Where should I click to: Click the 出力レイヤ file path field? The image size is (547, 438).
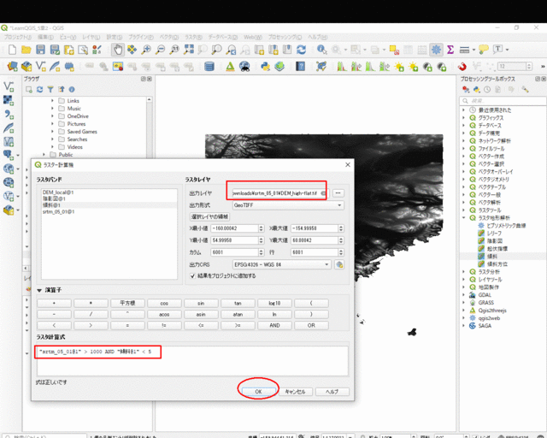click(281, 193)
